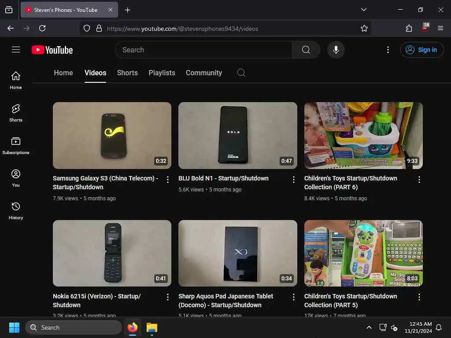Play Children's Toys PART 5 thumbnail
The image size is (451, 338).
[x=363, y=253]
